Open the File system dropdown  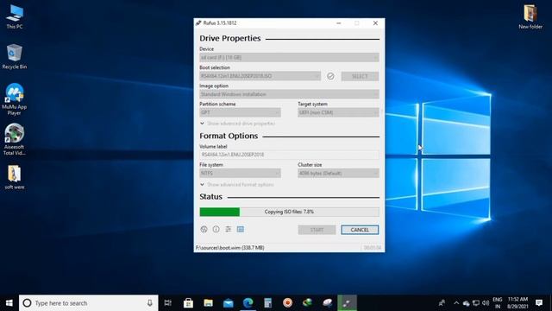click(240, 173)
